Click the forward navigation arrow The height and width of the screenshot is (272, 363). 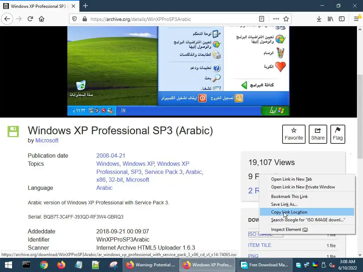tap(19, 19)
